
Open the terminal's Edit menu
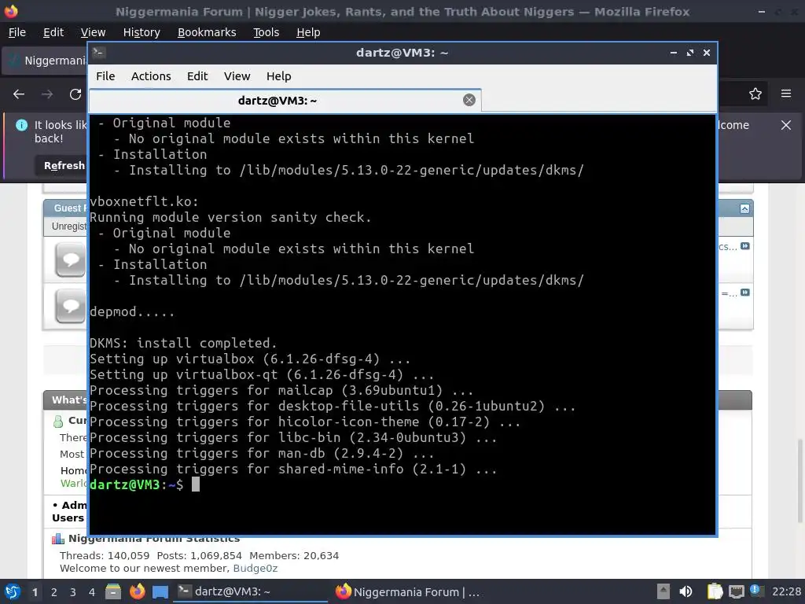coord(197,76)
